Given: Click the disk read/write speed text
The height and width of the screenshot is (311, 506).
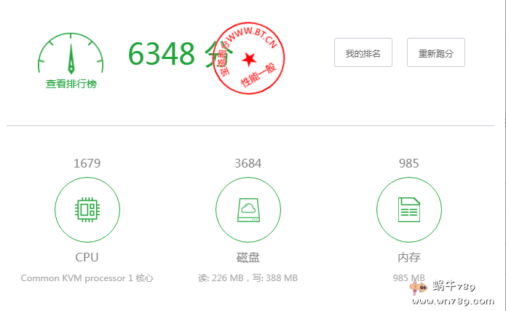Looking at the screenshot, I should (248, 277).
